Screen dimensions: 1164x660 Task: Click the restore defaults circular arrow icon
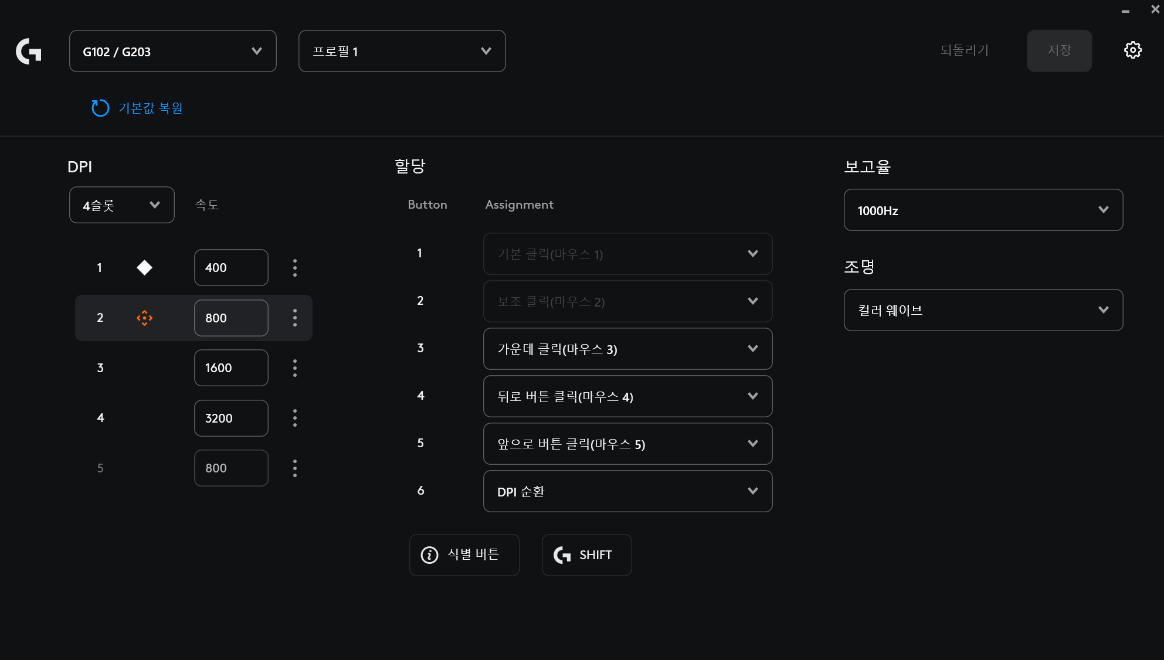[x=100, y=108]
